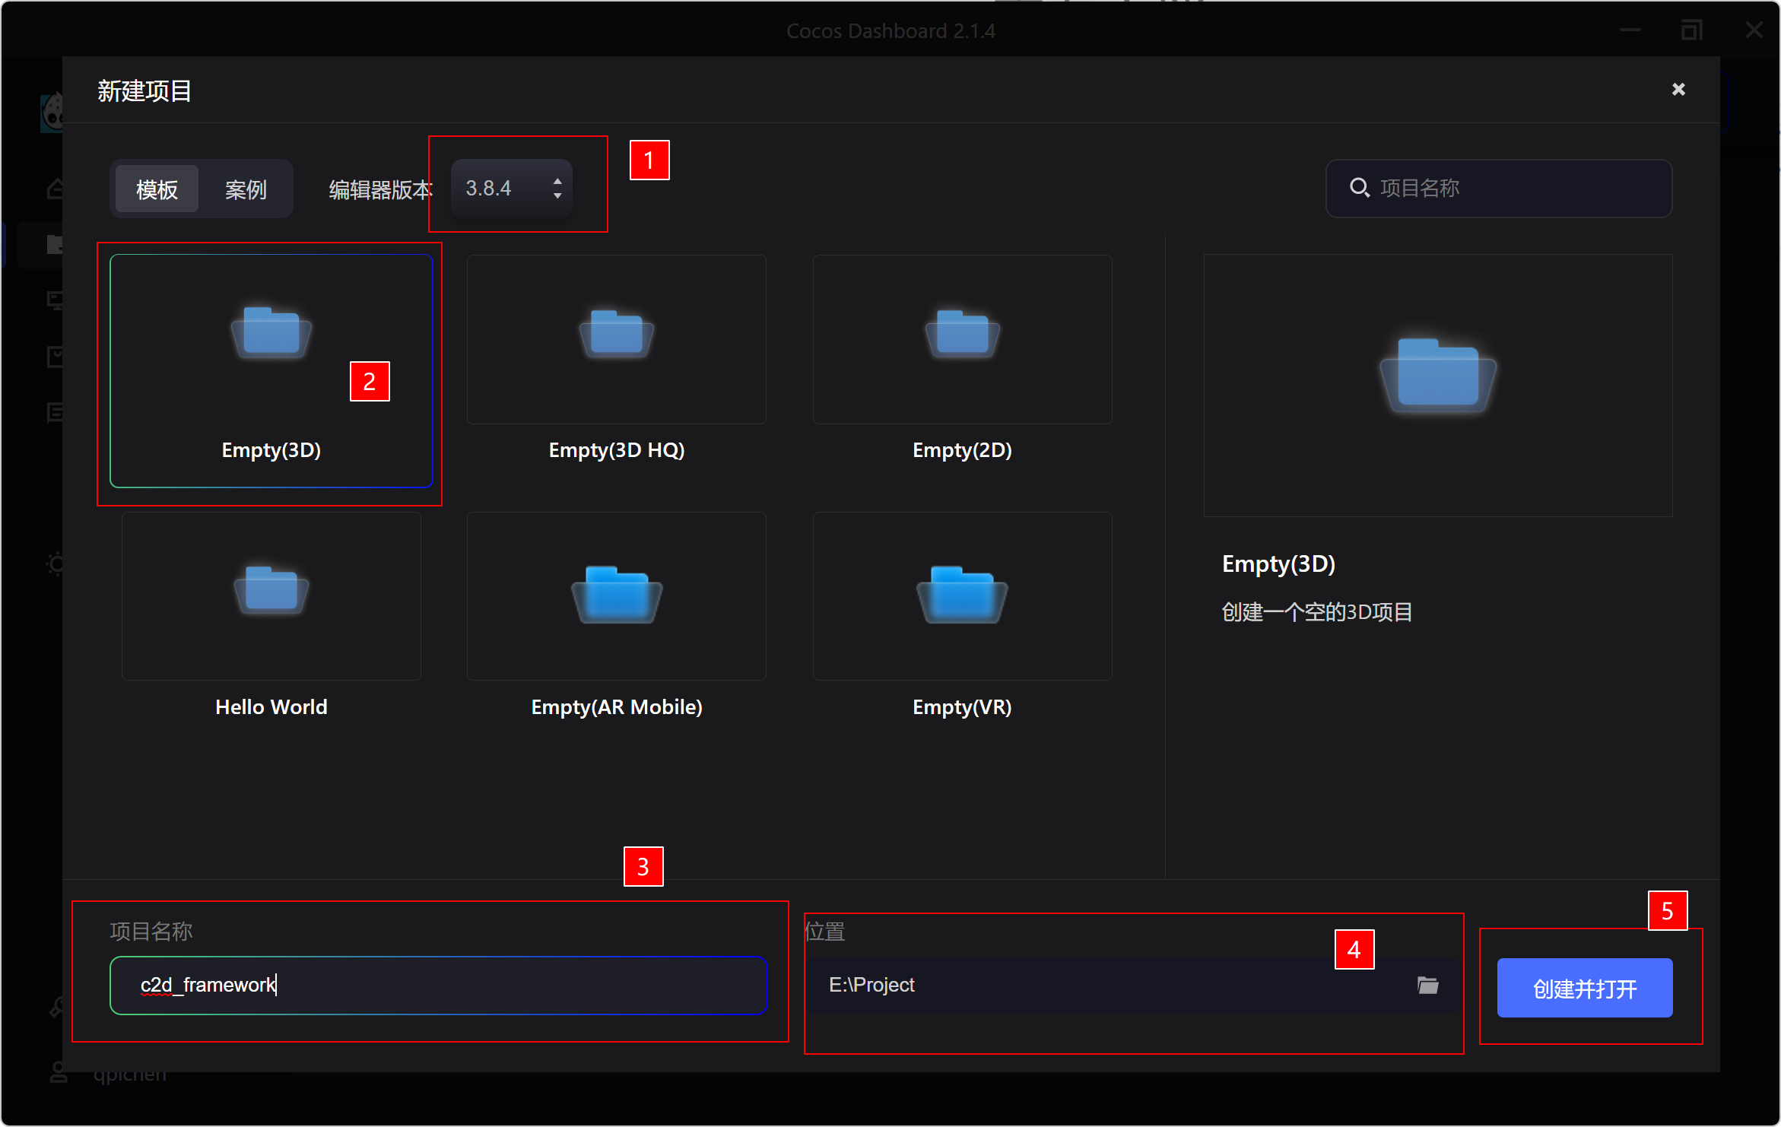Select the Empty(VR) template card
The height and width of the screenshot is (1127, 1781).
[962, 617]
